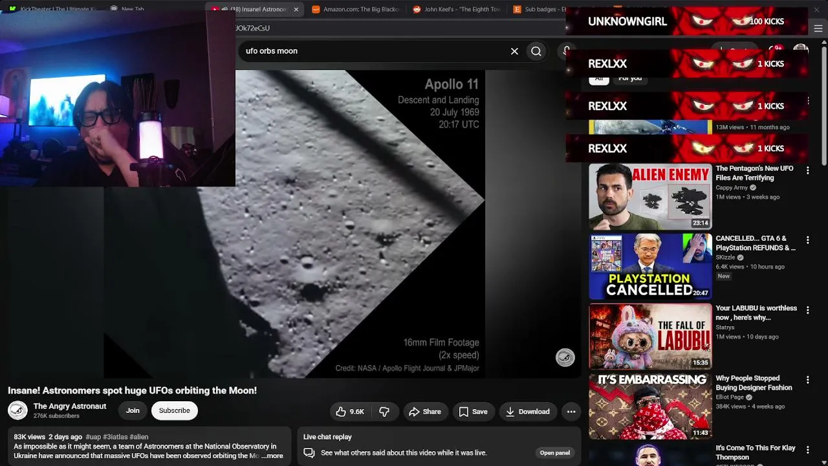Open the ALIEN ENEMY video thumbnail

(x=650, y=197)
